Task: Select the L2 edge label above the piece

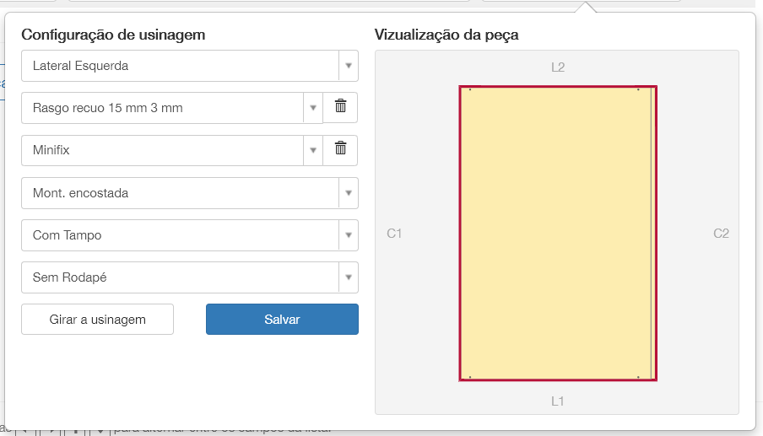Action: pos(557,67)
